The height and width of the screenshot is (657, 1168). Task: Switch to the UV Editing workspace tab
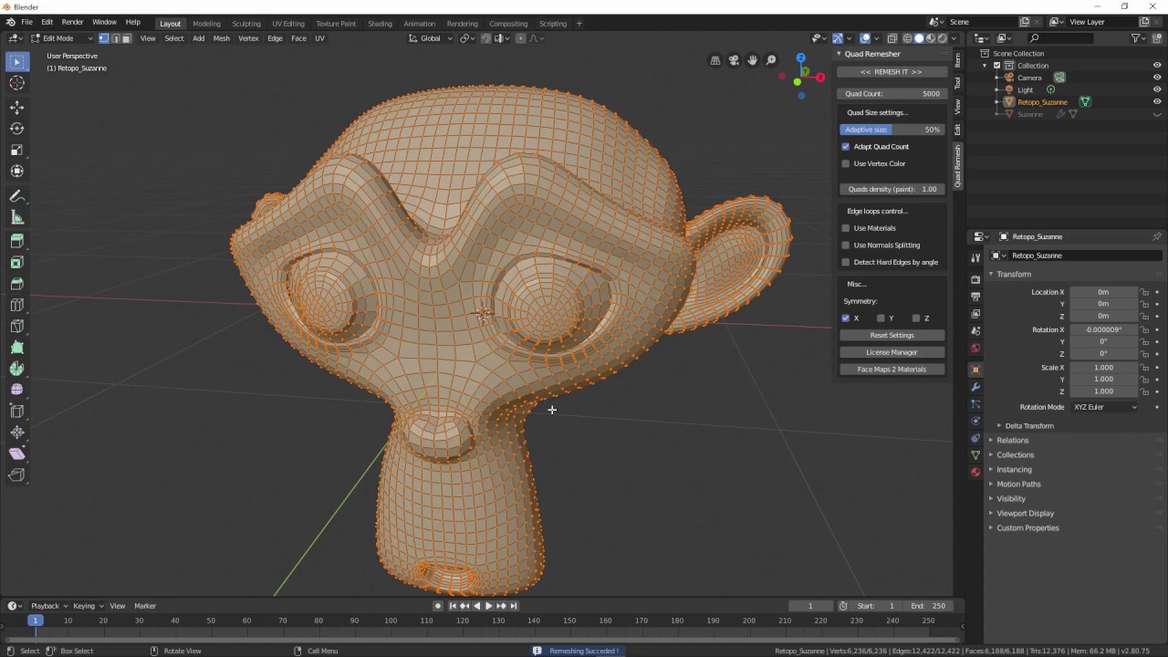coord(288,24)
